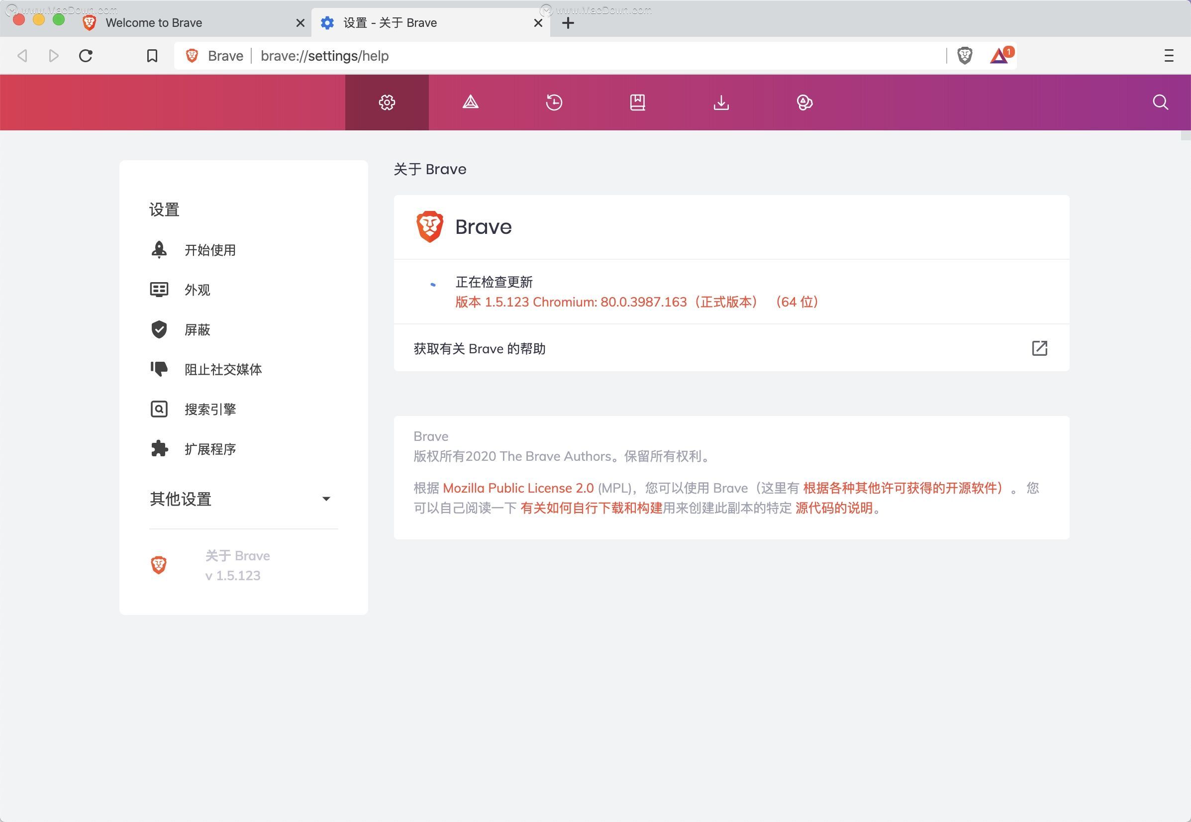Click the page scrollbar at right edge
The width and height of the screenshot is (1191, 822).
[x=1186, y=135]
